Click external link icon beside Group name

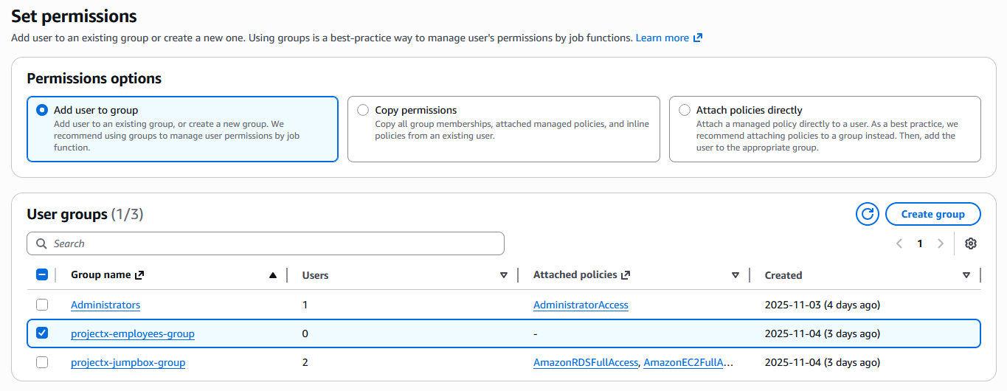pos(139,275)
